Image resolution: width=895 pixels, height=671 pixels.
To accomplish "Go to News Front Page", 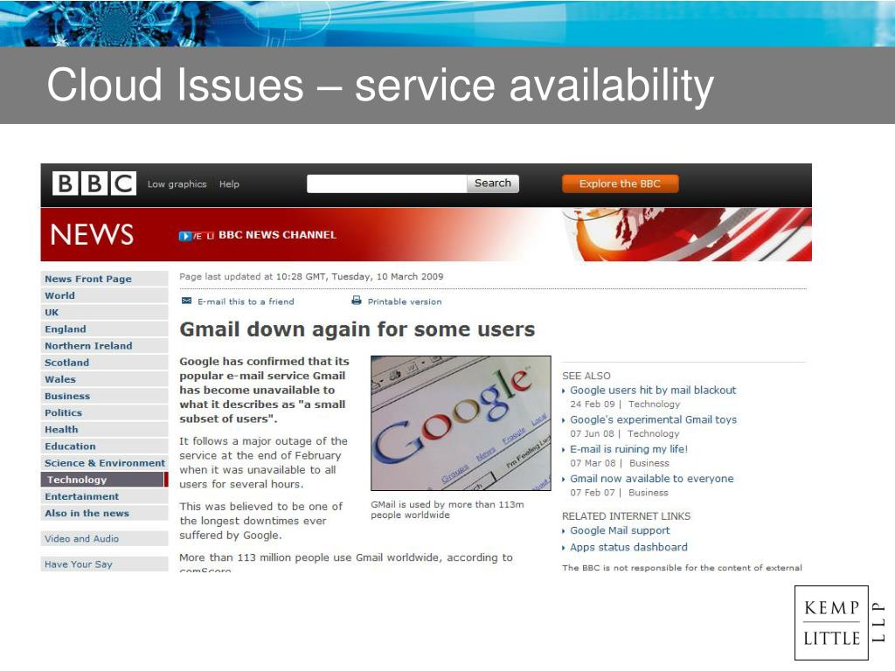I will coord(105,279).
